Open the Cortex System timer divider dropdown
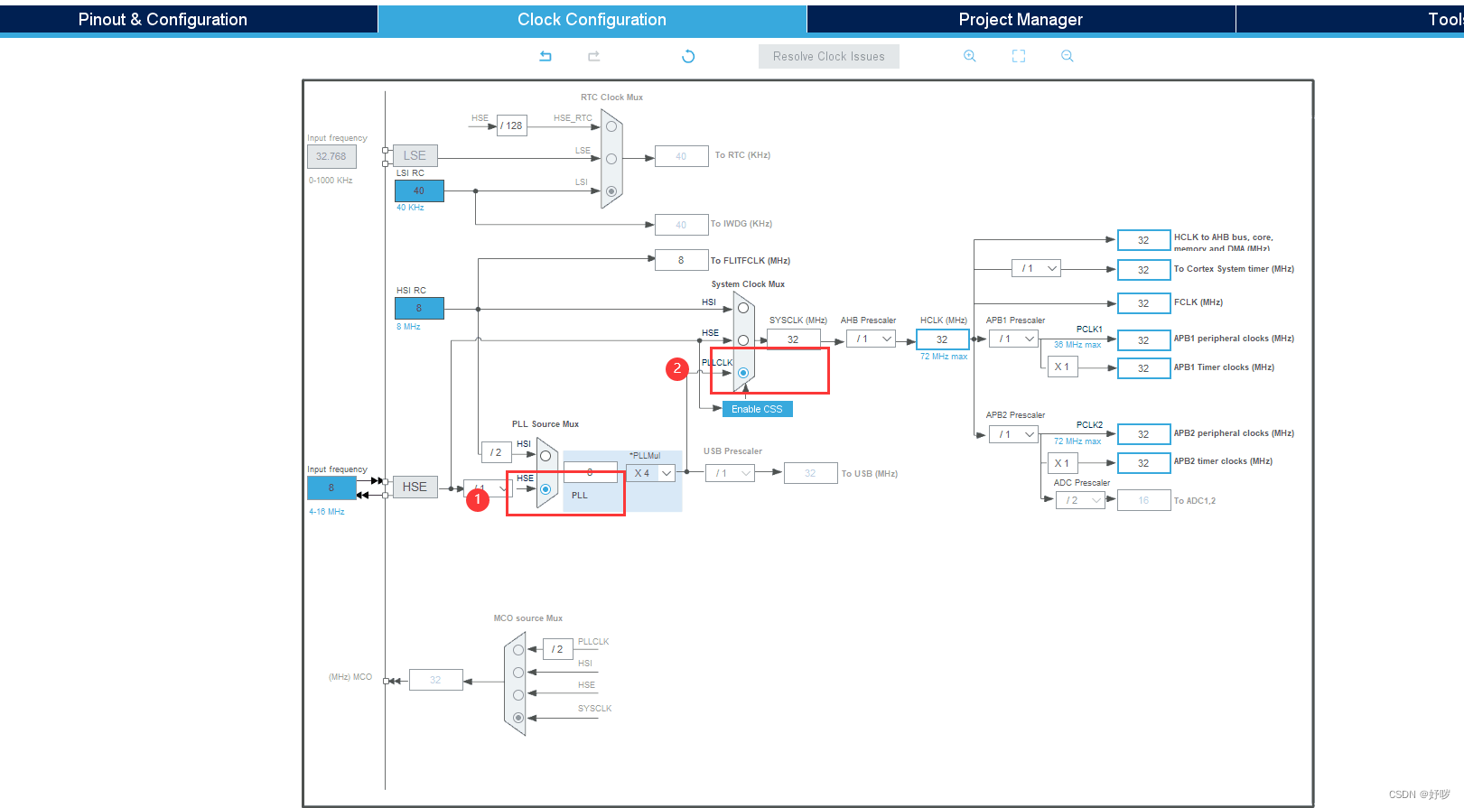Viewport: 1464px width, 808px height. click(x=1036, y=268)
